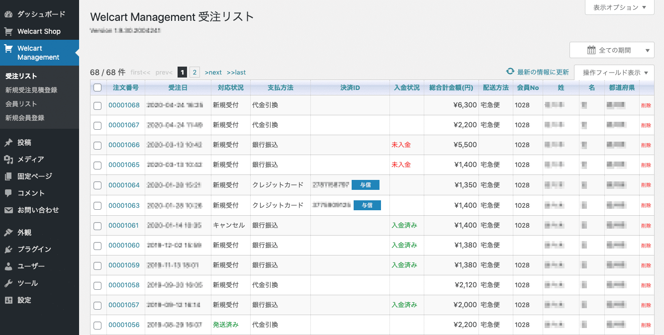Delete order 00001068 via 削除 link
Image resolution: width=664 pixels, height=335 pixels.
[x=646, y=105]
